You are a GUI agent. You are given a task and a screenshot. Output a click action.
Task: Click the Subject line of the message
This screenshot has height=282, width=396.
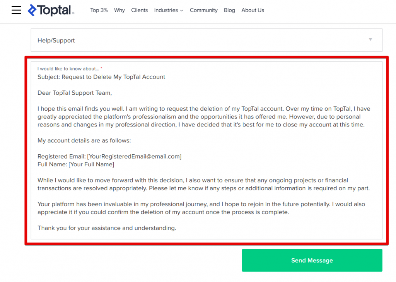(x=101, y=77)
